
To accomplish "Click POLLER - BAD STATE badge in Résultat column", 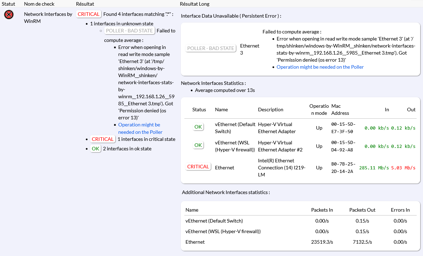I will point(130,31).
